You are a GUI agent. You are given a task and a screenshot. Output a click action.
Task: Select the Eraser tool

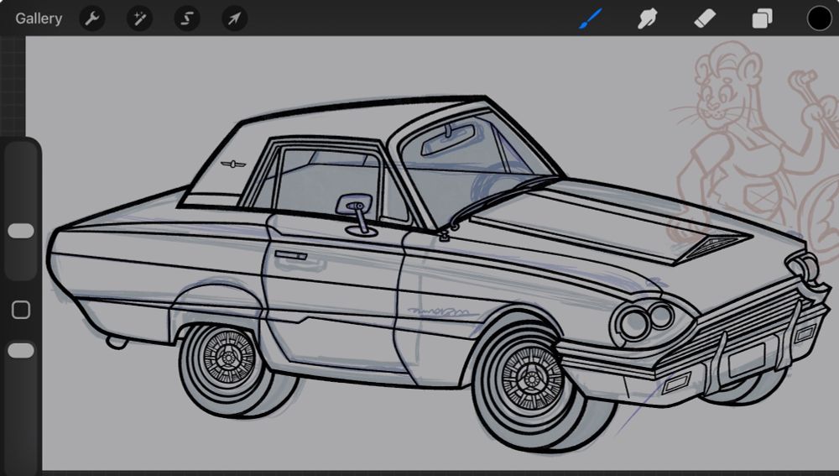click(705, 18)
